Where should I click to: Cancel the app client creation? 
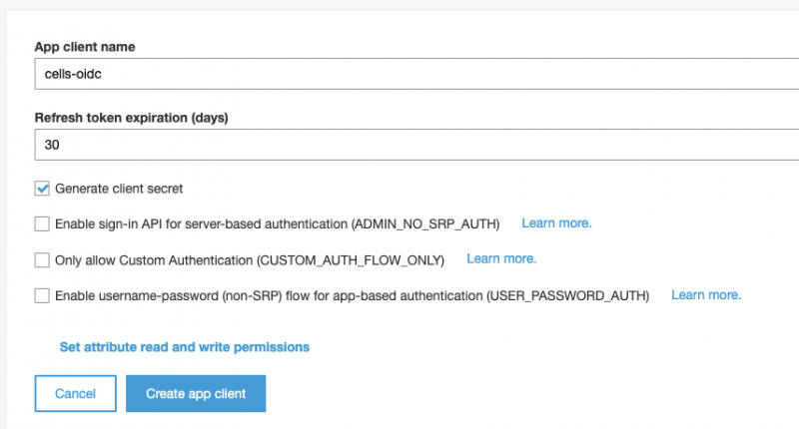76,393
